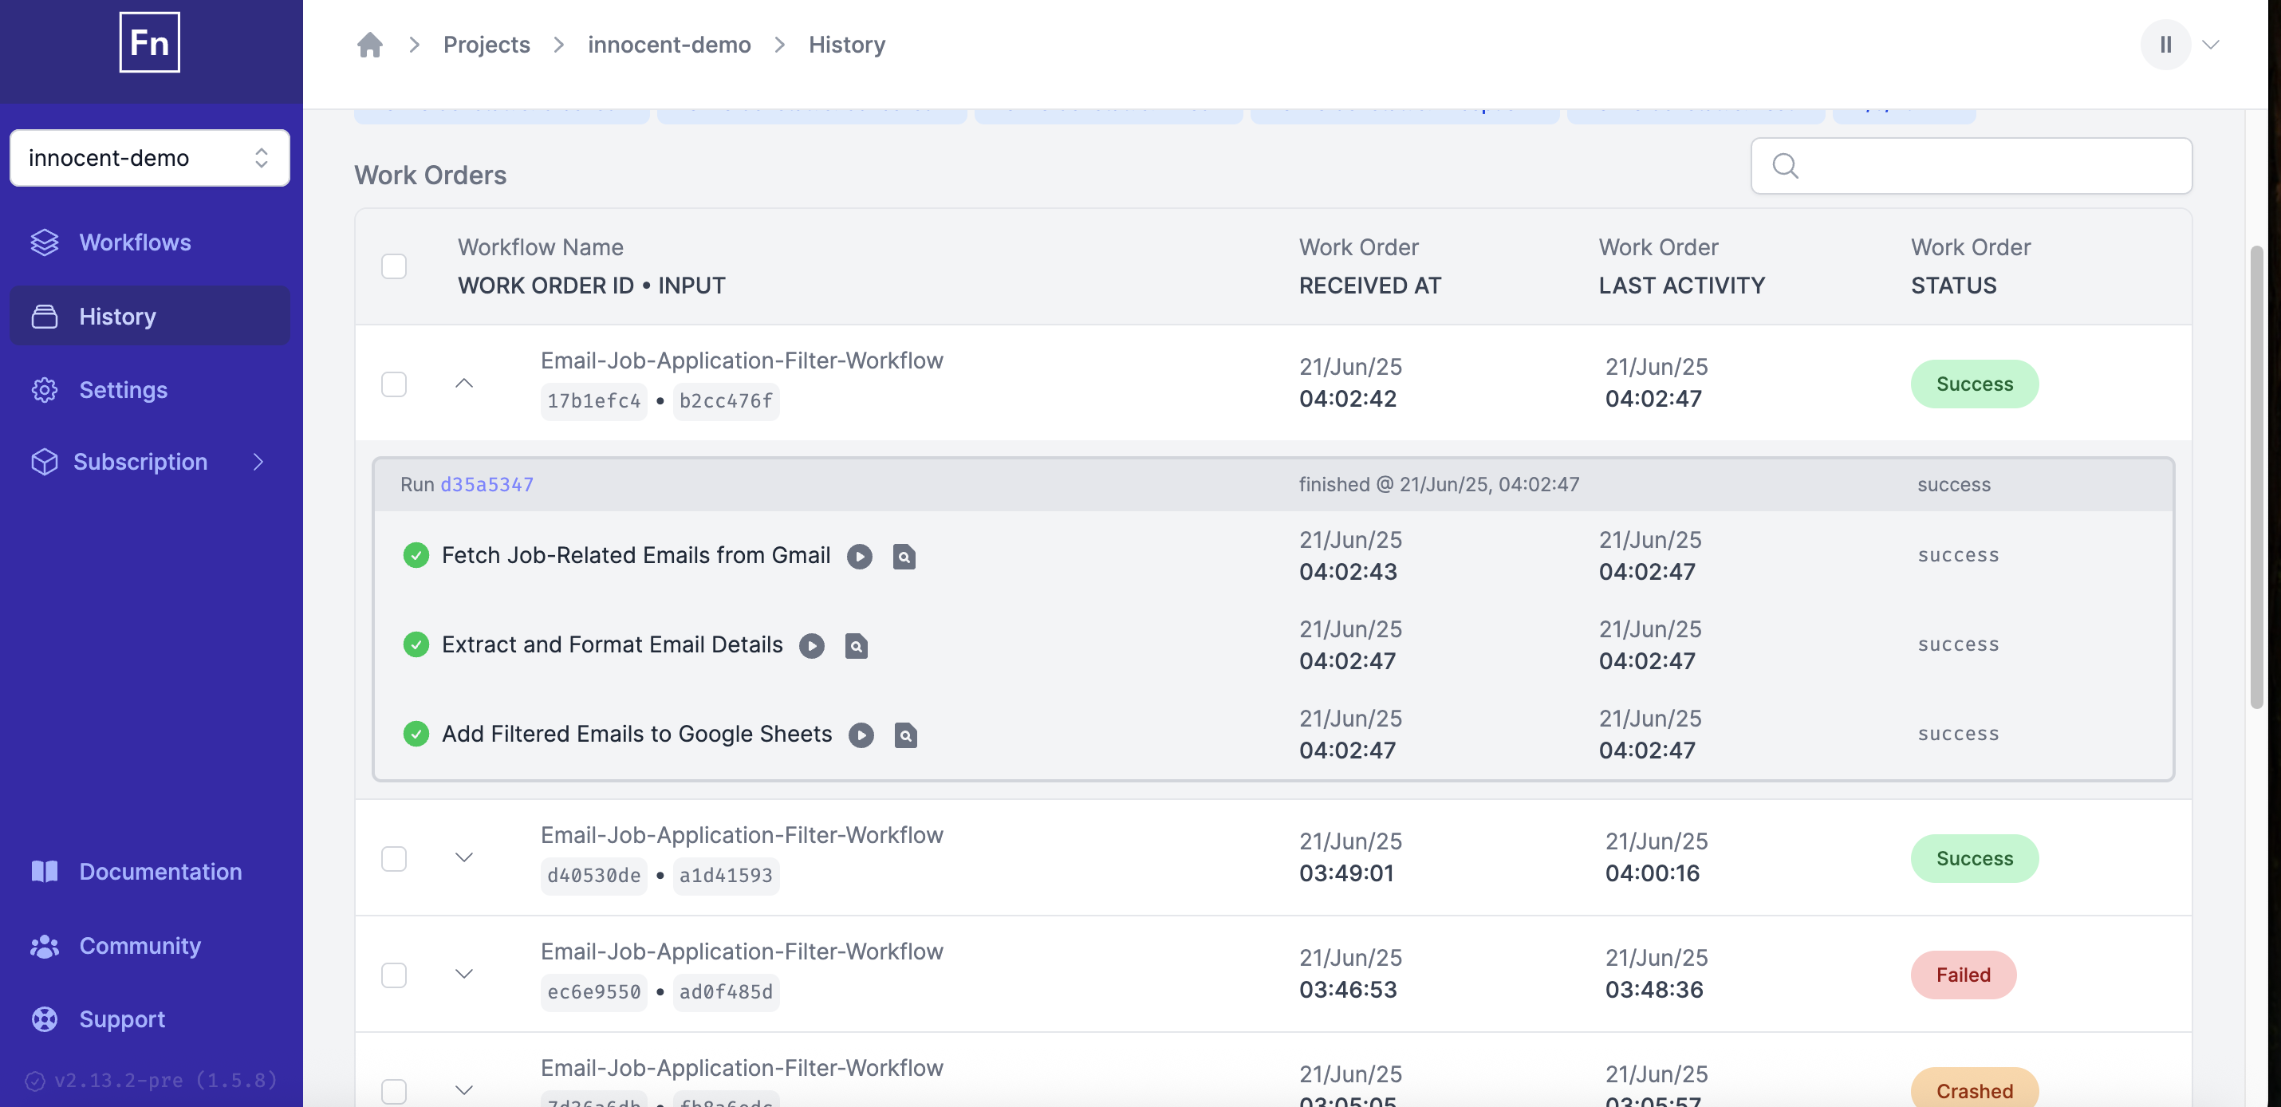The height and width of the screenshot is (1107, 2281).
Task: Click the History breadcrumb
Action: 846,45
